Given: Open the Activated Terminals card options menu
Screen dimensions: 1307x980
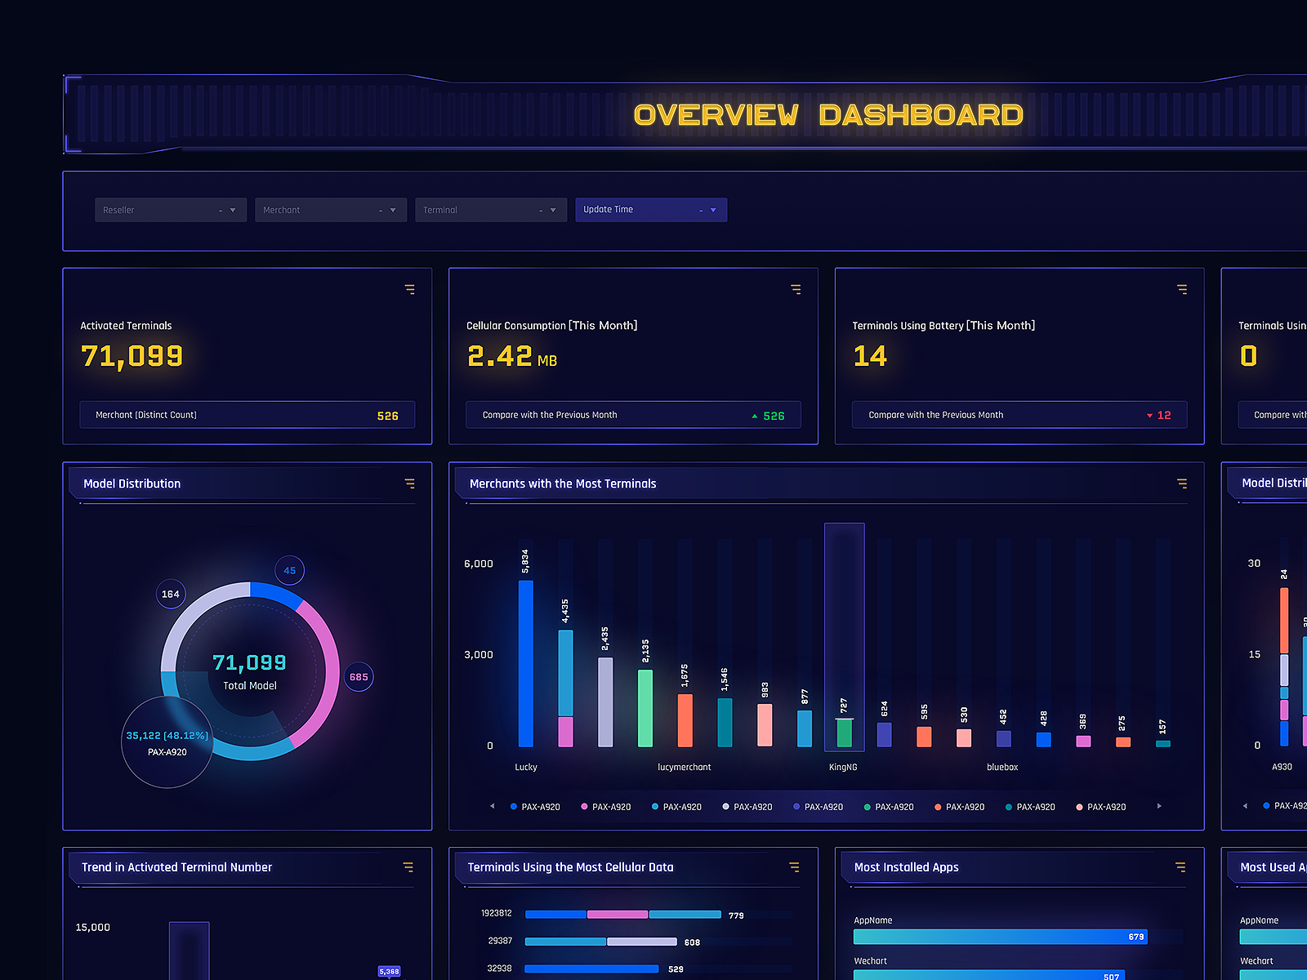Looking at the screenshot, I should point(409,289).
